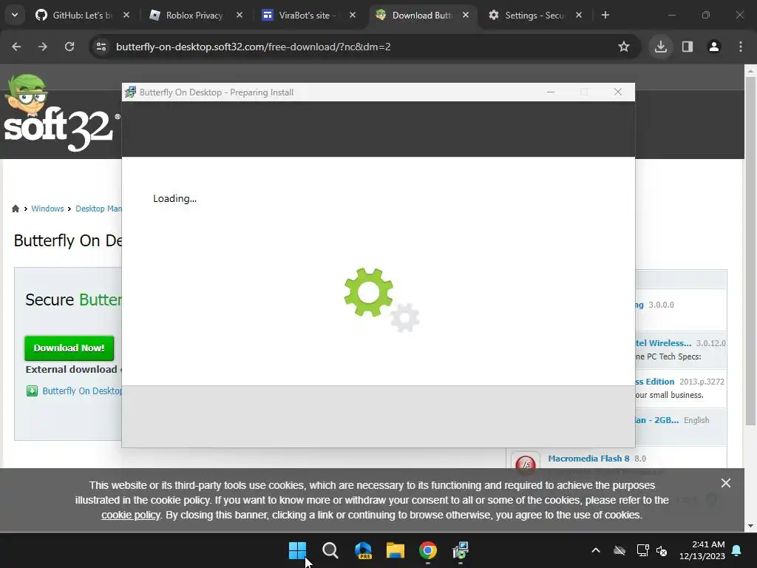Open Windows taskbar search
This screenshot has height=568, width=757.
(x=330, y=550)
